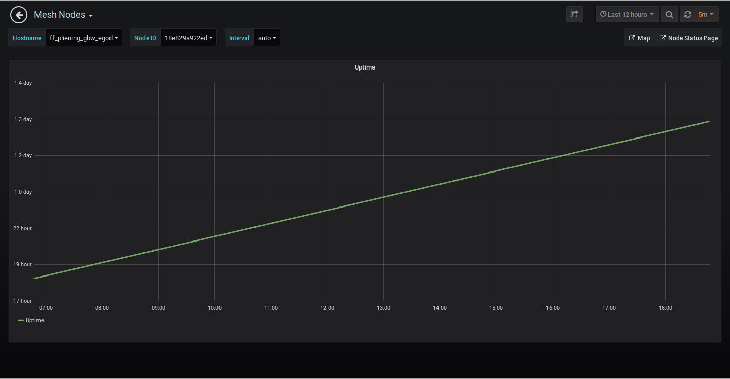Screen dimensions: 730x379
Task: Click the zoom out magnifier icon
Action: pos(669,14)
